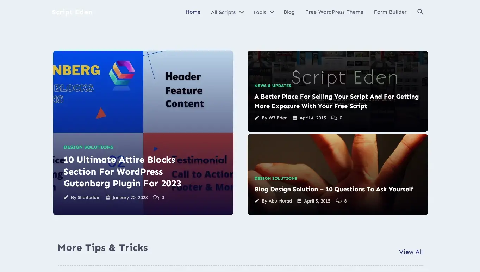480x272 pixels.
Task: Open Blog Design Solution 10 Questions article
Action: point(334,189)
